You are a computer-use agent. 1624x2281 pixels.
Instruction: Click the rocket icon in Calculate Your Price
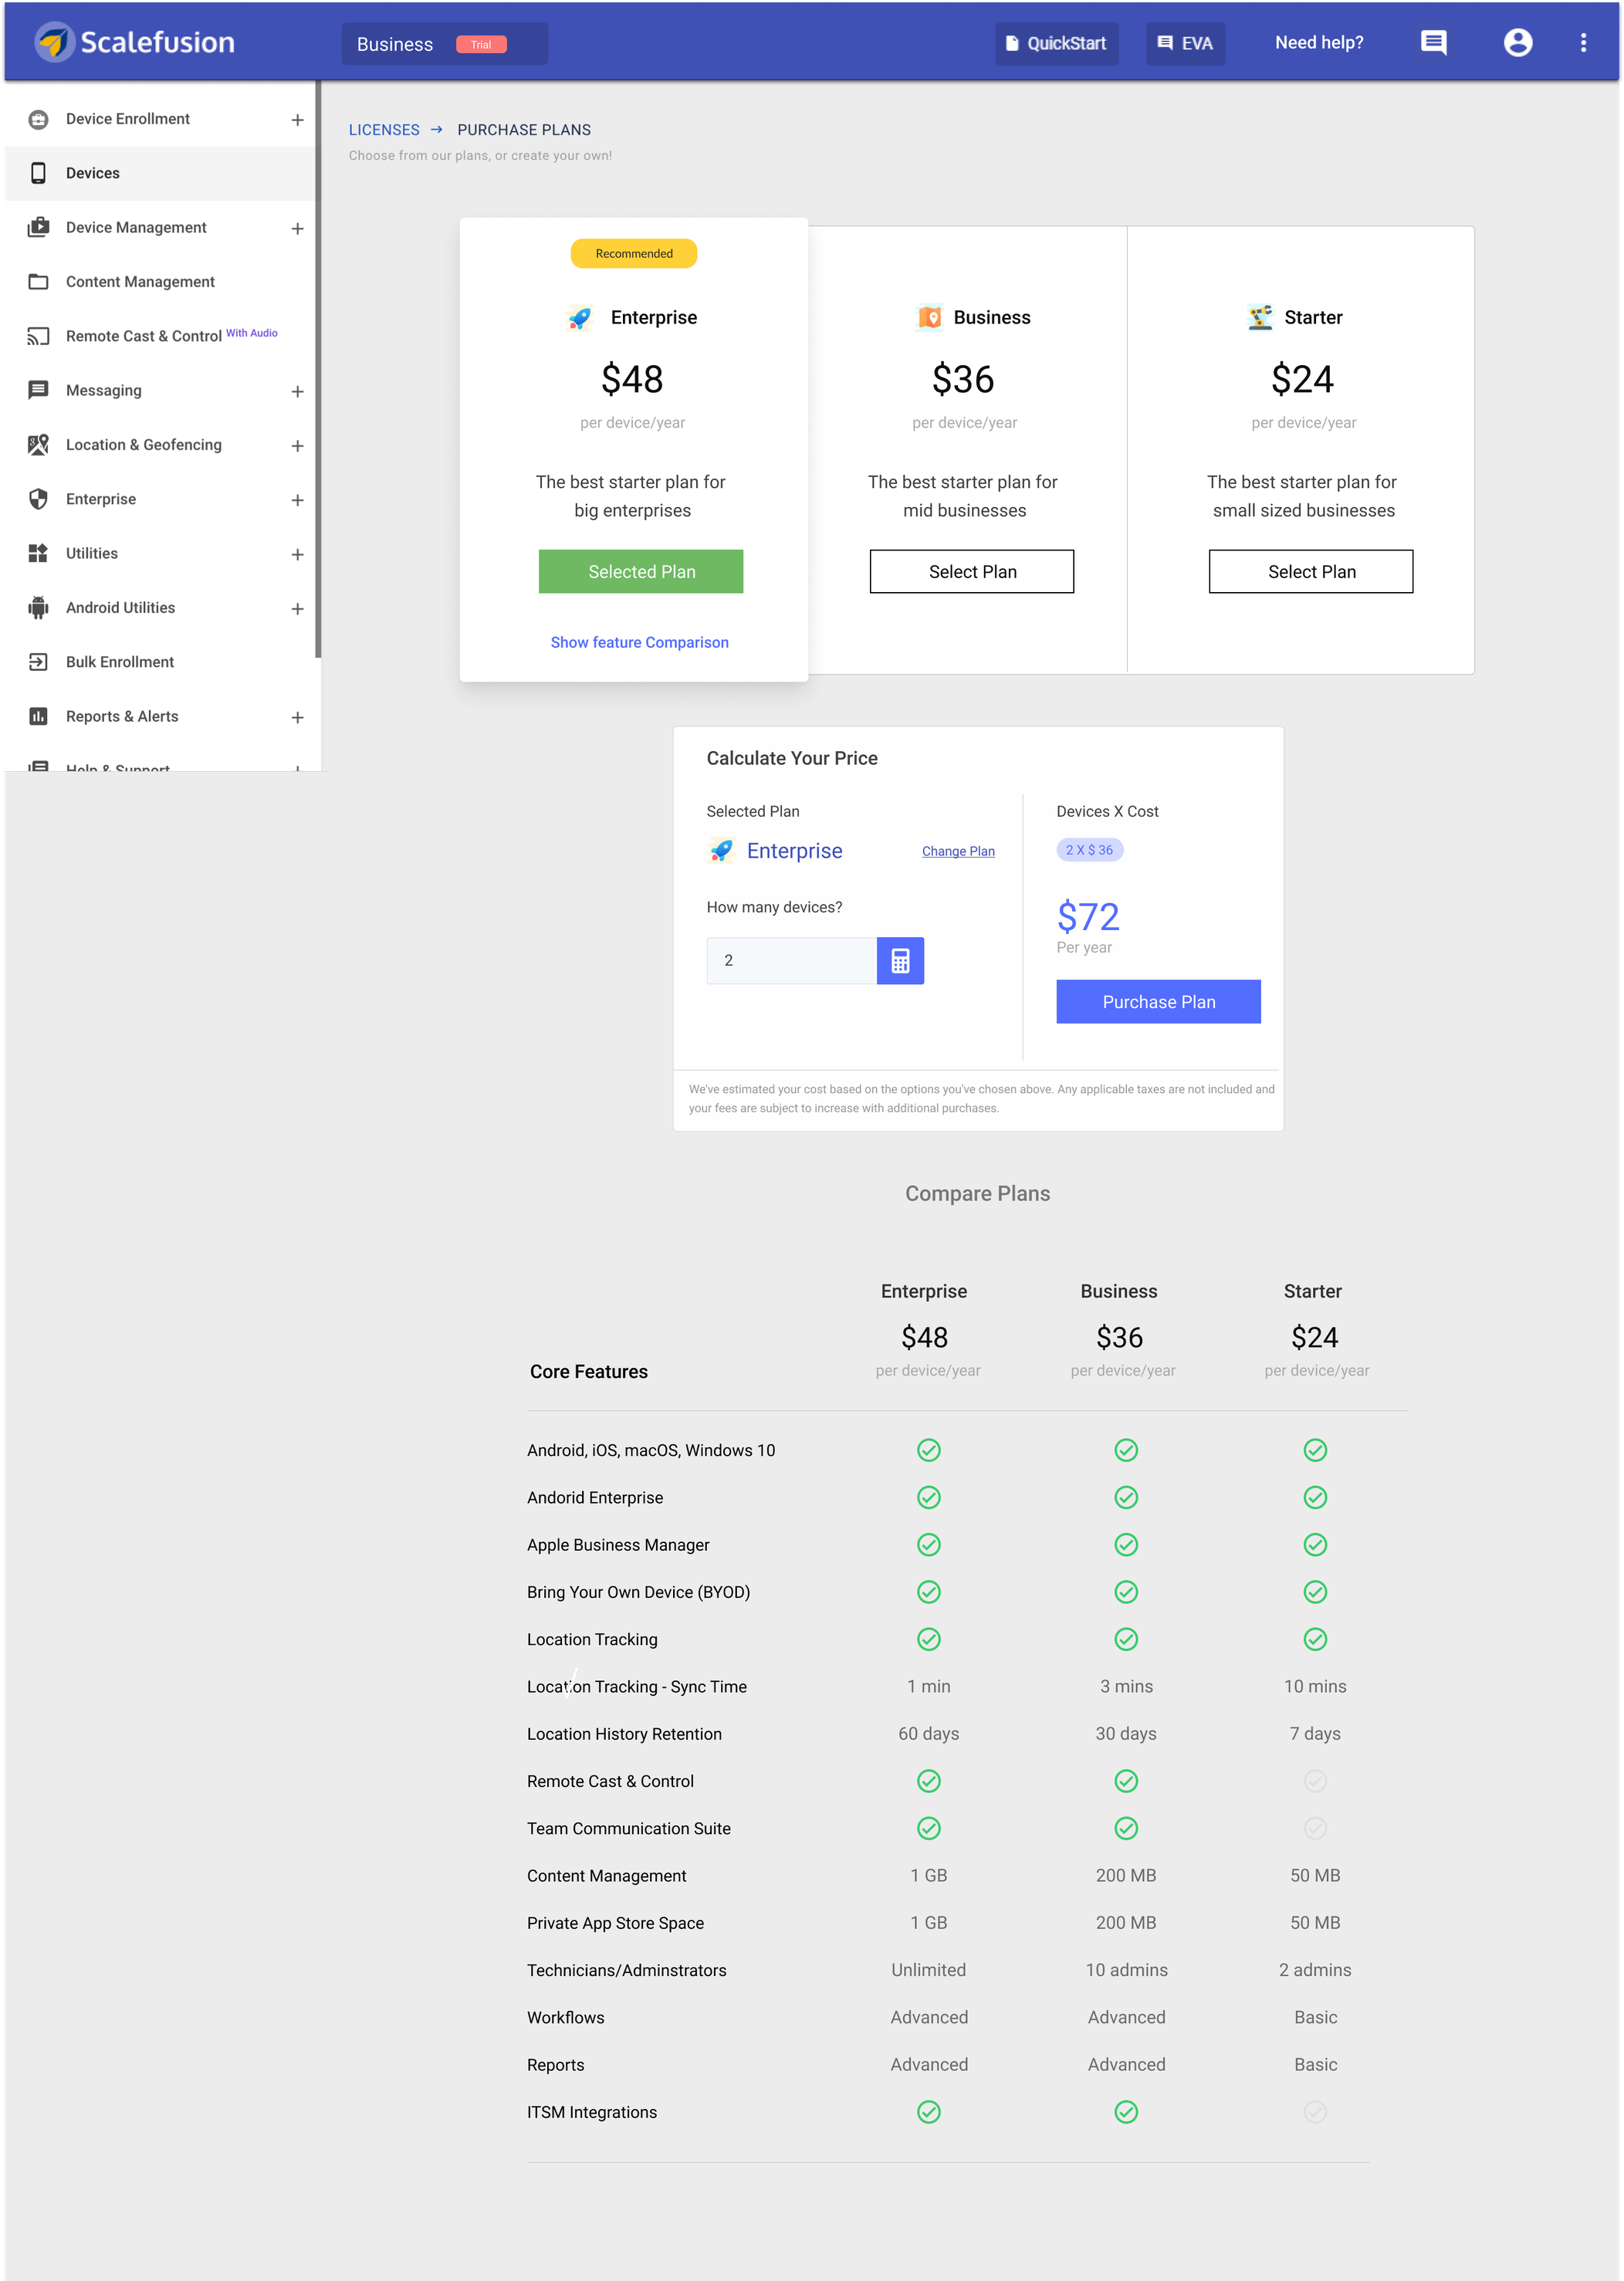click(x=721, y=851)
